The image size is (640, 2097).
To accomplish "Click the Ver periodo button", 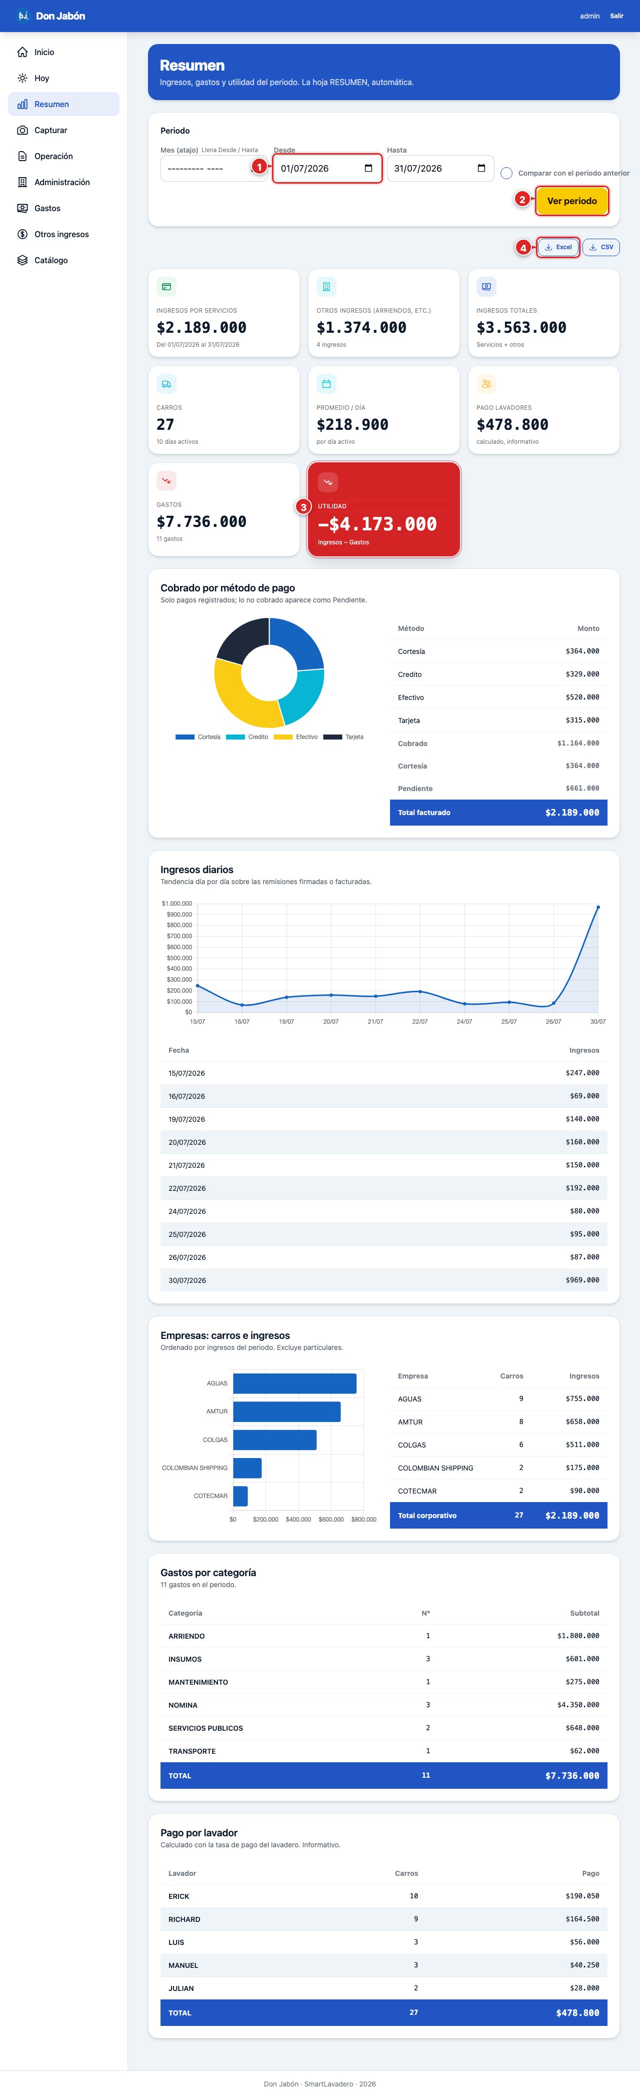I will pos(571,201).
